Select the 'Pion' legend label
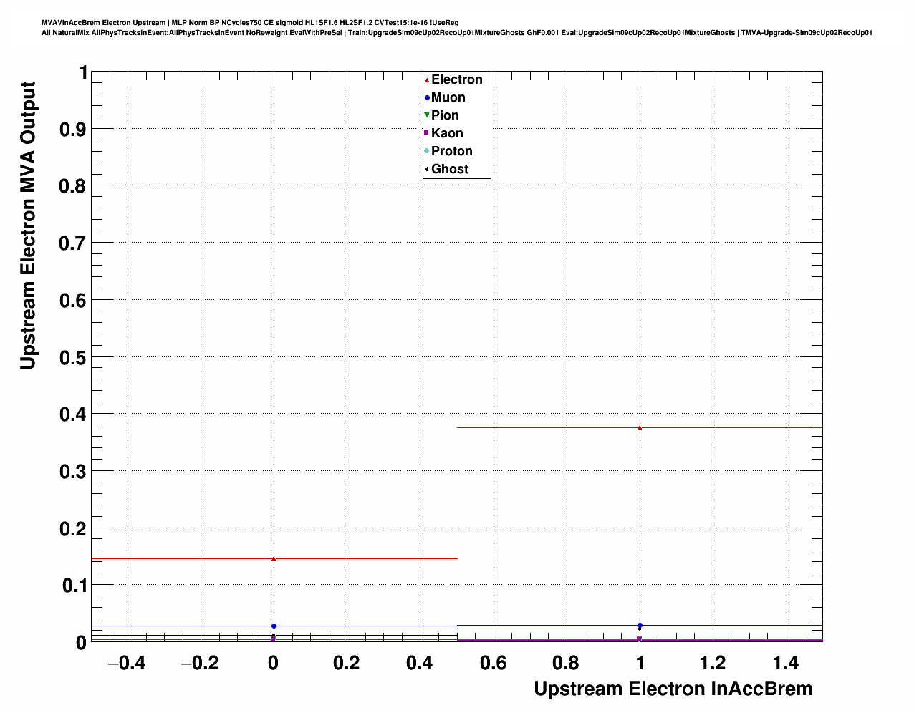Viewport: 914px width, 713px height. point(445,115)
